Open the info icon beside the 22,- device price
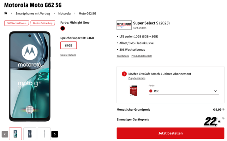227x141 pixels. 223,118
